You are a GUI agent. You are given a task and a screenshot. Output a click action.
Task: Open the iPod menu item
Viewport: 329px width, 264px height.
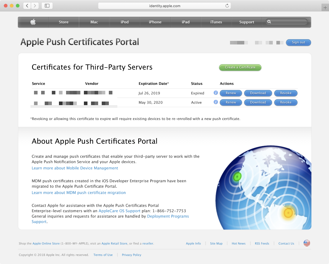coord(124,22)
